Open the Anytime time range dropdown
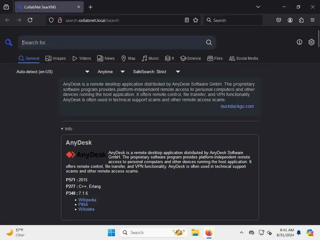This screenshot has height=240, width=320. [111, 72]
